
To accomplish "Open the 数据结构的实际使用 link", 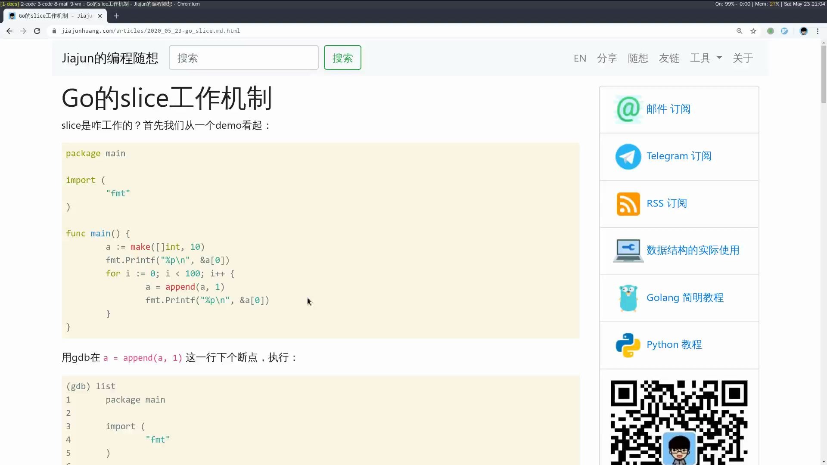I will [x=693, y=251].
